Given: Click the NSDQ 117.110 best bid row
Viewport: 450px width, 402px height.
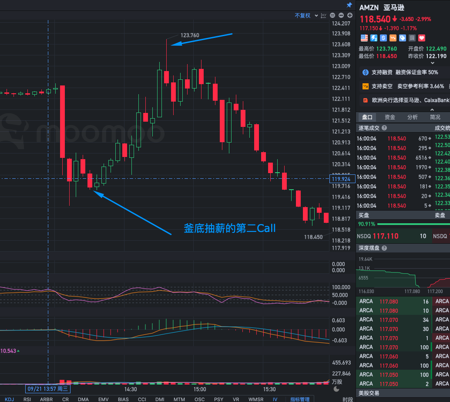Looking at the screenshot, I should point(393,236).
